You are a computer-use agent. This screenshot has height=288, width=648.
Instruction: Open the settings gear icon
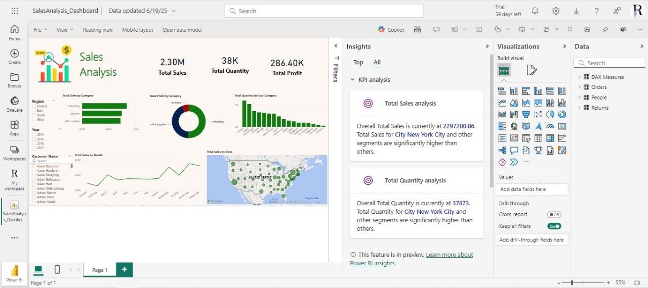(x=556, y=11)
